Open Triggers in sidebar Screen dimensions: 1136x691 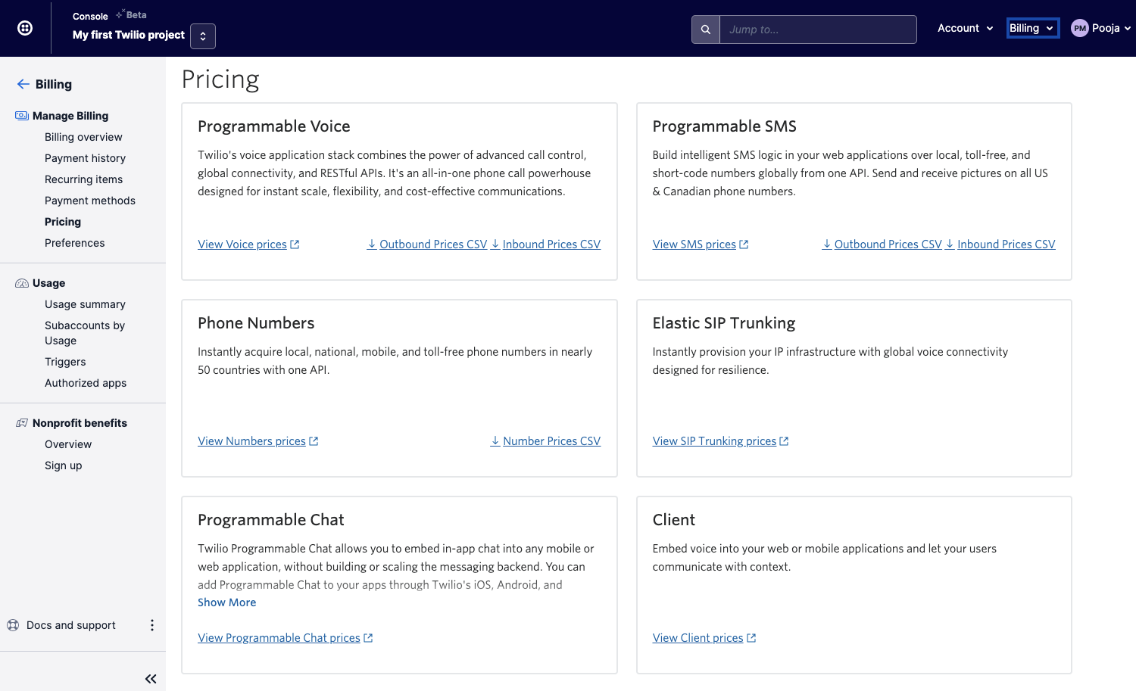pyautogui.click(x=65, y=362)
